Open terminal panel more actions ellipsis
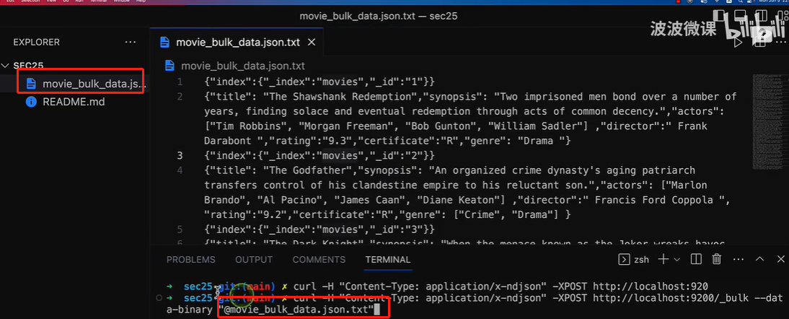The height and width of the screenshot is (319, 789). coord(739,260)
